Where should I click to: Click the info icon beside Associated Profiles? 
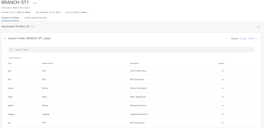[32, 27]
